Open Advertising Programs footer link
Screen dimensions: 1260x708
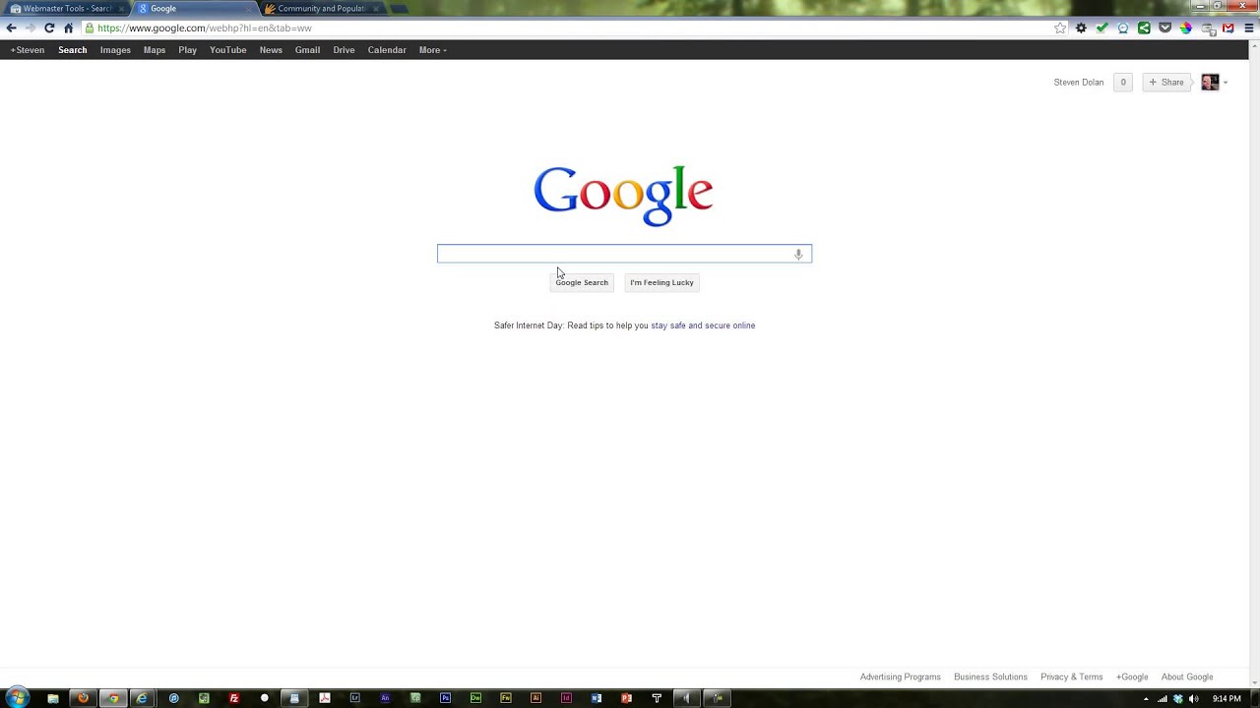tap(901, 677)
